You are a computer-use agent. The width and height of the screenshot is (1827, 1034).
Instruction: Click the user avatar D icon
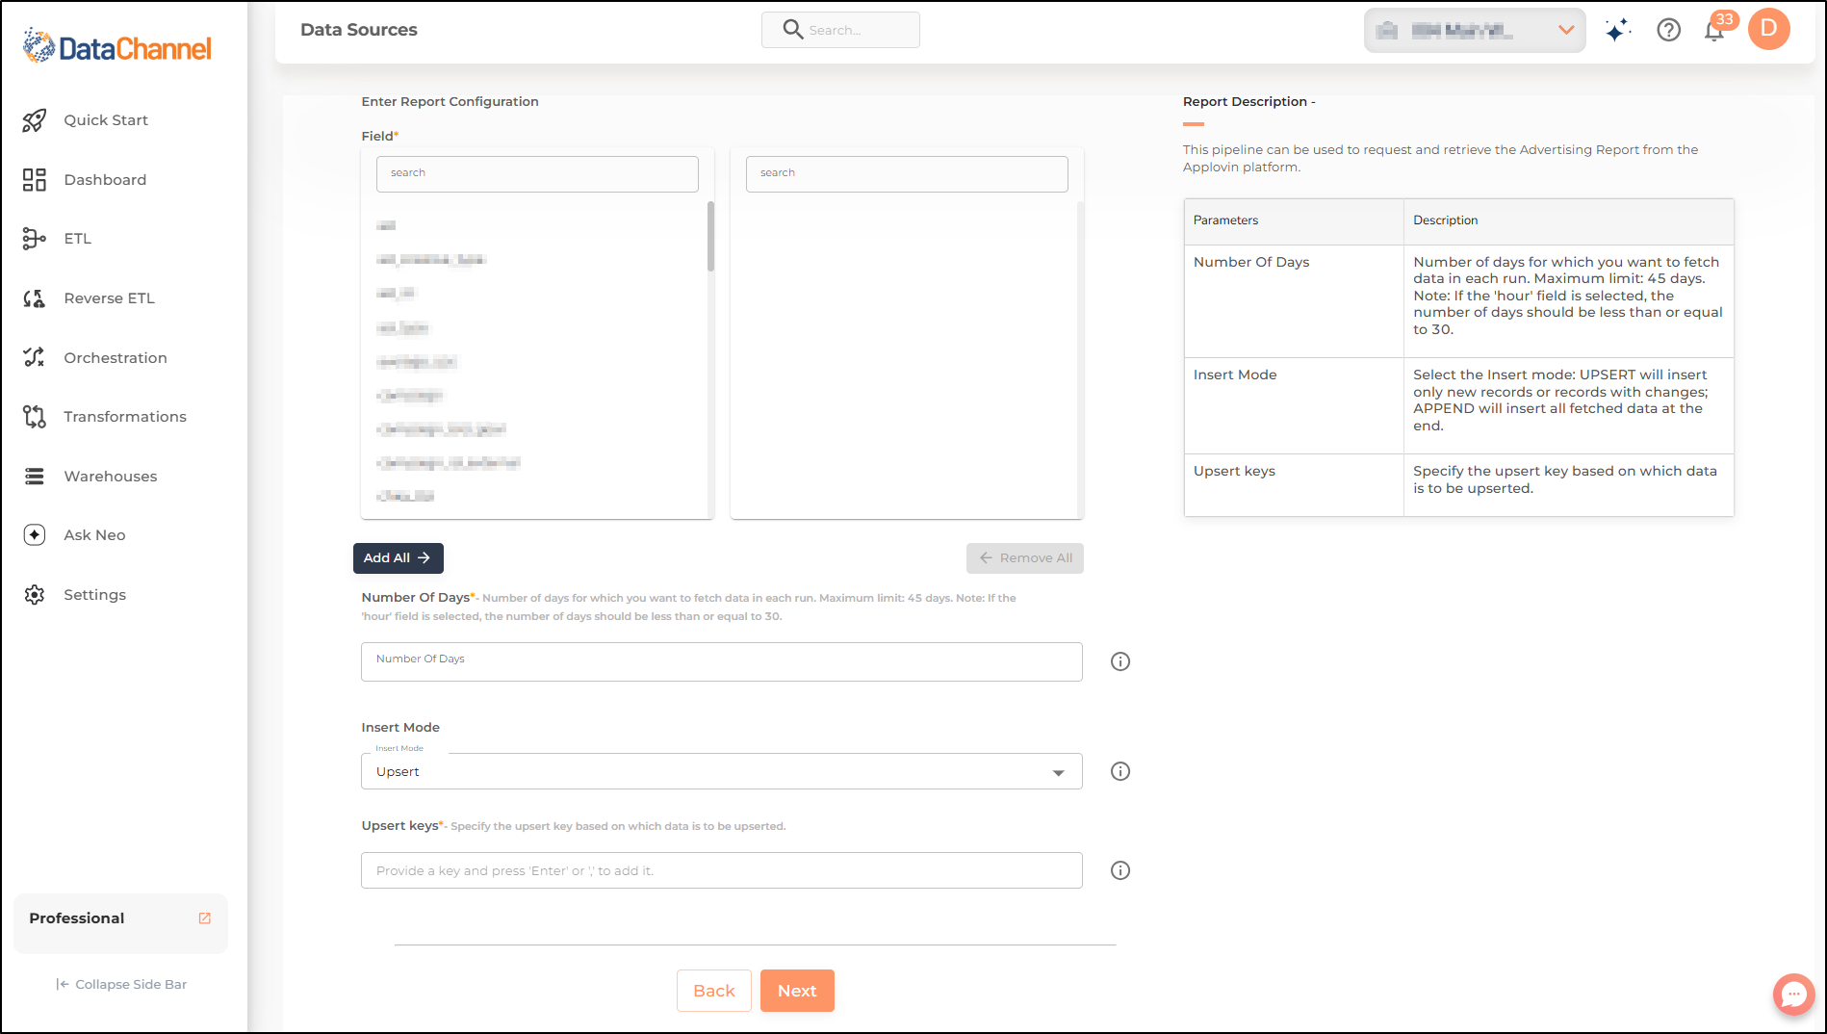(x=1768, y=29)
